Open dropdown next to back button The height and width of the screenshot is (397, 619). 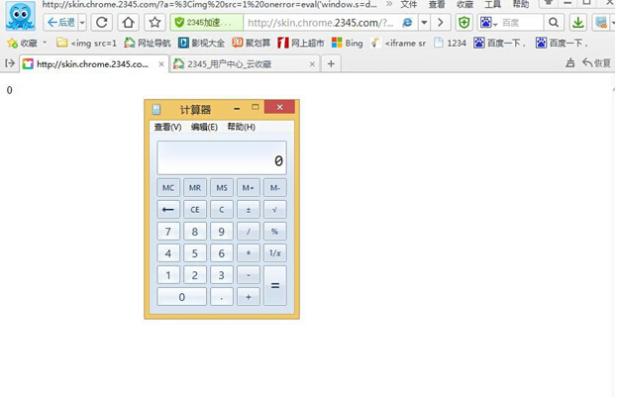(82, 22)
